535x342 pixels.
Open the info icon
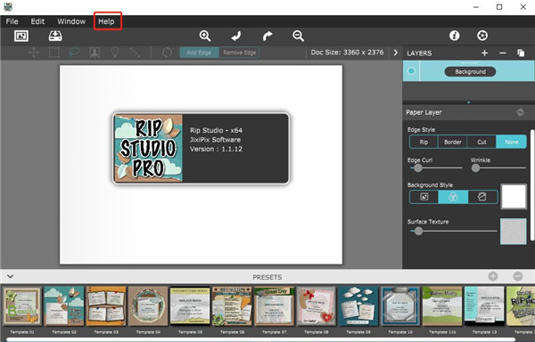pos(454,36)
